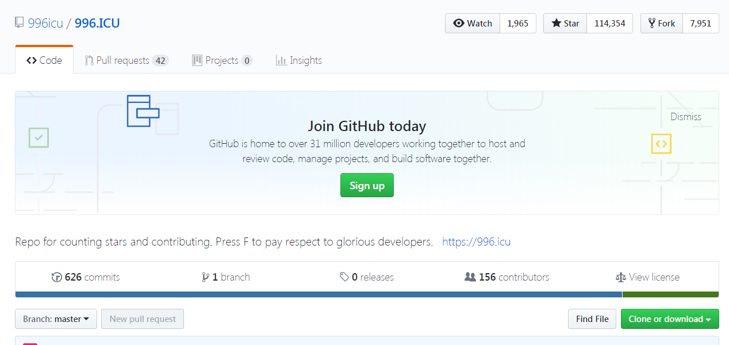
Task: Switch to the Pull requests tab
Action: tap(126, 60)
